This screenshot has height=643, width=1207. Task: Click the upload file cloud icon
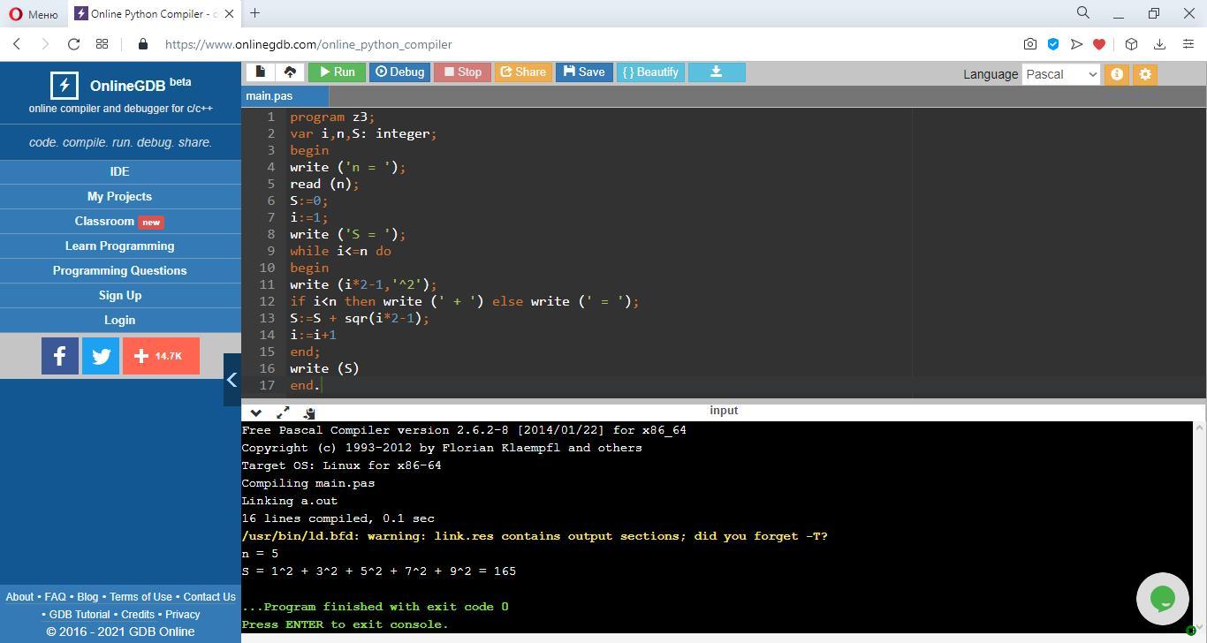pos(290,72)
